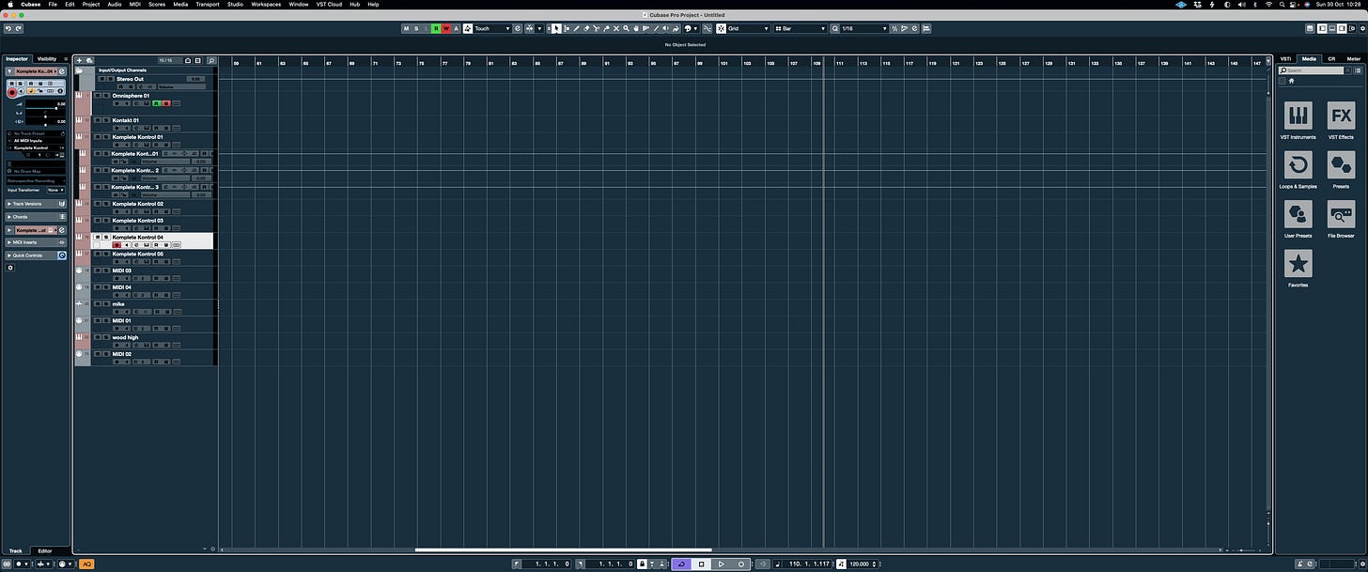
Task: Toggle global Read automation (green R)
Action: [436, 29]
